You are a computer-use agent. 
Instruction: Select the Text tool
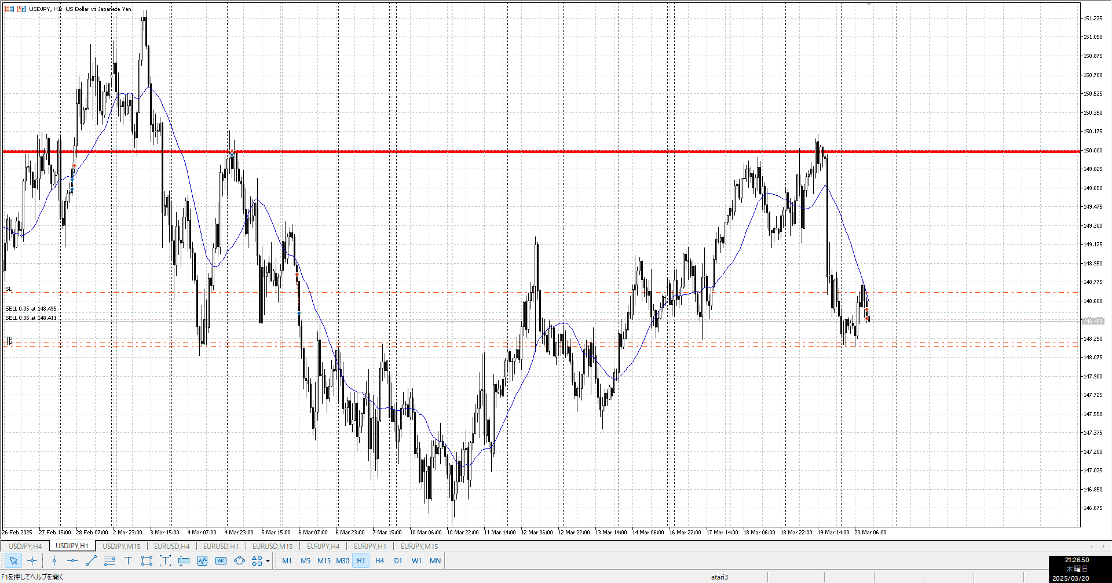(128, 560)
